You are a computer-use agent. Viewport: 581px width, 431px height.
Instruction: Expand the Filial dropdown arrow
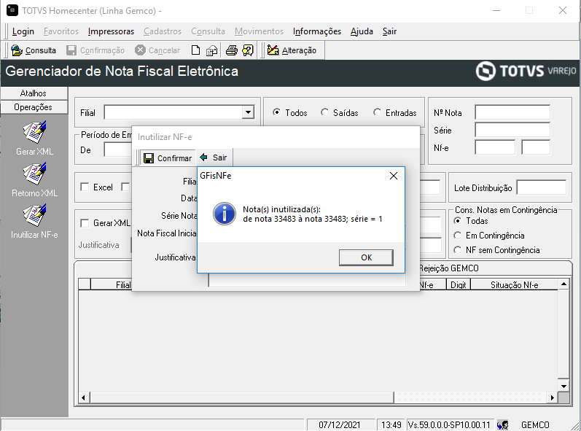pos(248,112)
